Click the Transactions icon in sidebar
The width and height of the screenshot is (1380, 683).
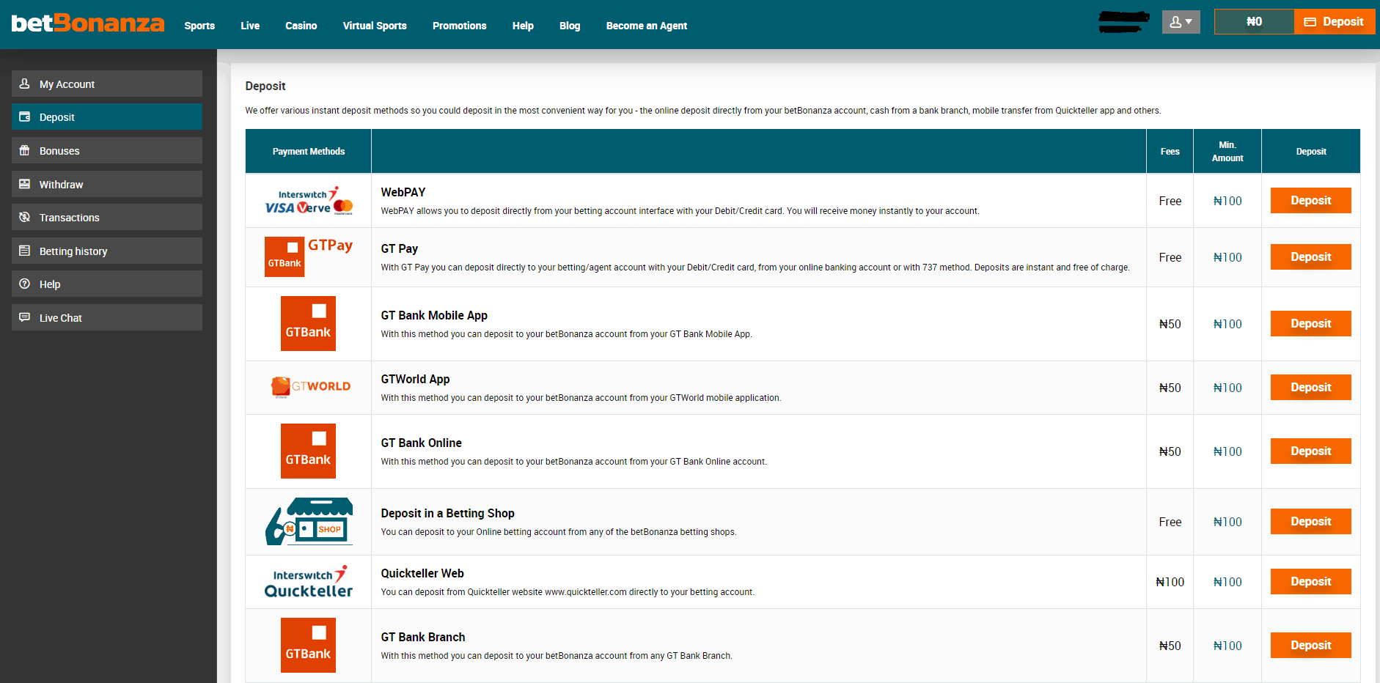click(25, 218)
